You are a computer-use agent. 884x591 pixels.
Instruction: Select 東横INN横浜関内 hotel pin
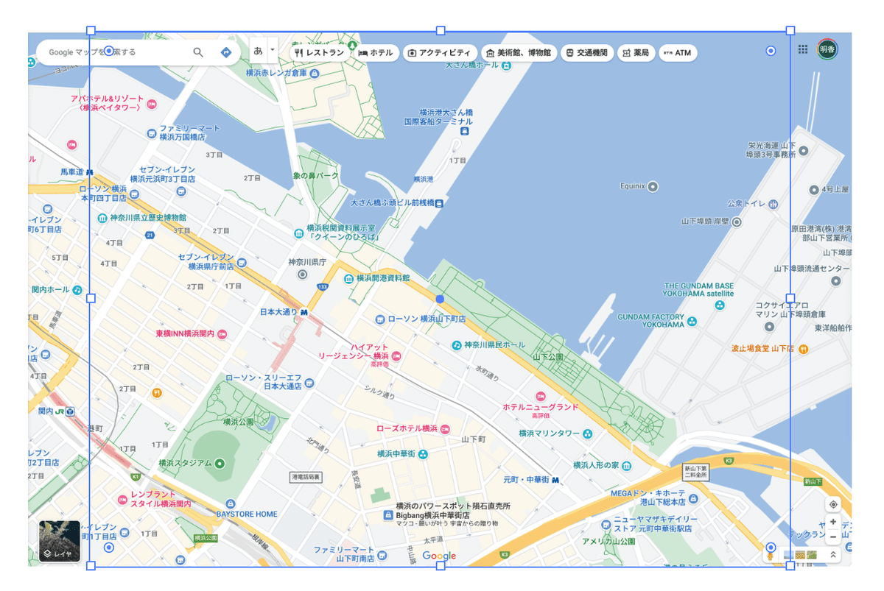[222, 334]
